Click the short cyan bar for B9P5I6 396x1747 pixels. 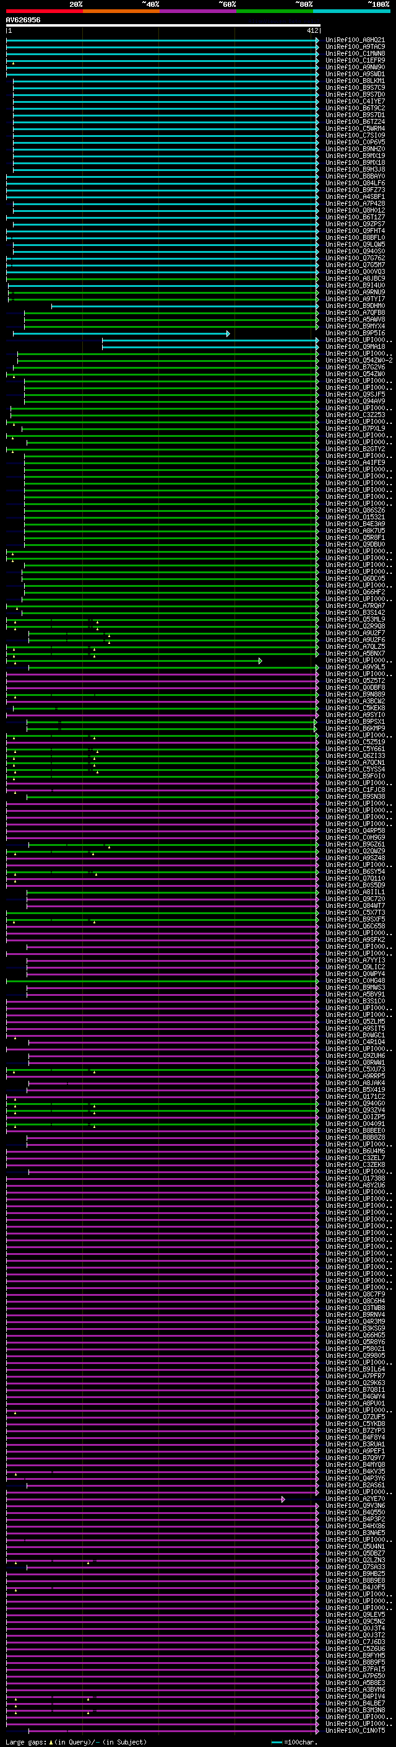pos(121,333)
